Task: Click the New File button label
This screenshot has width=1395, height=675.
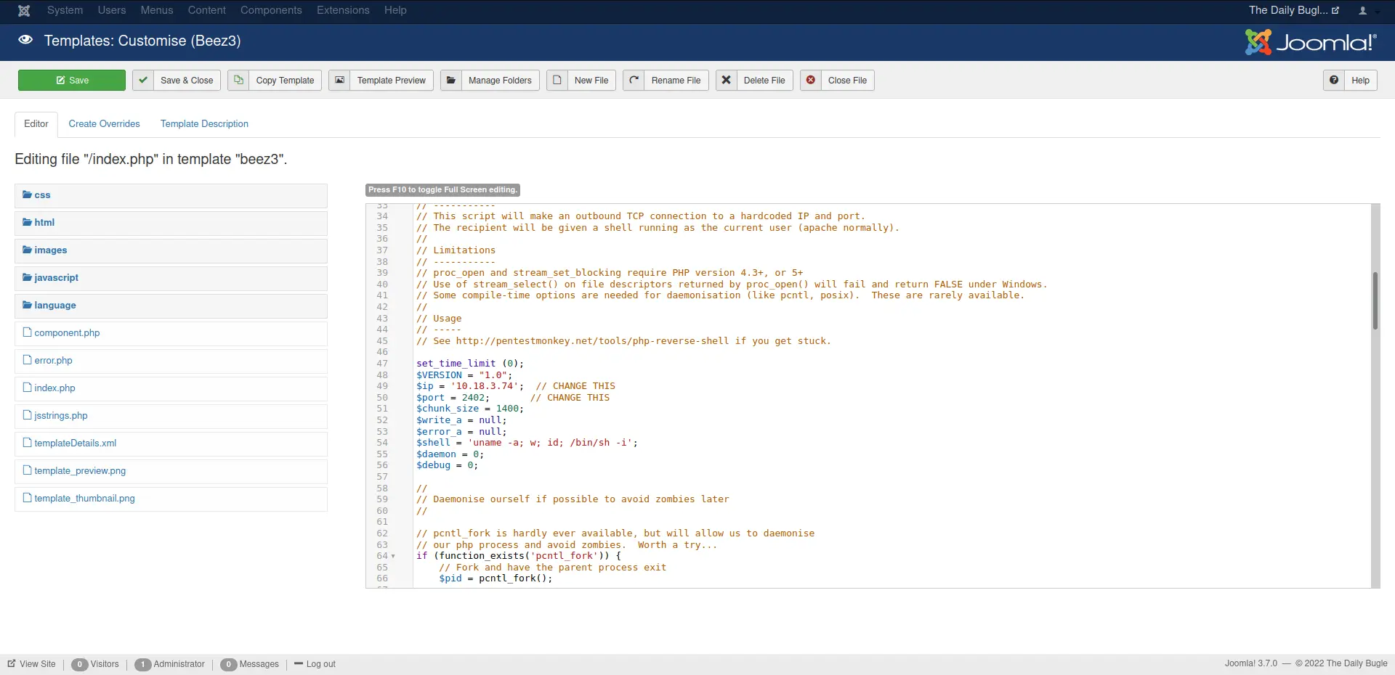Action: point(591,81)
